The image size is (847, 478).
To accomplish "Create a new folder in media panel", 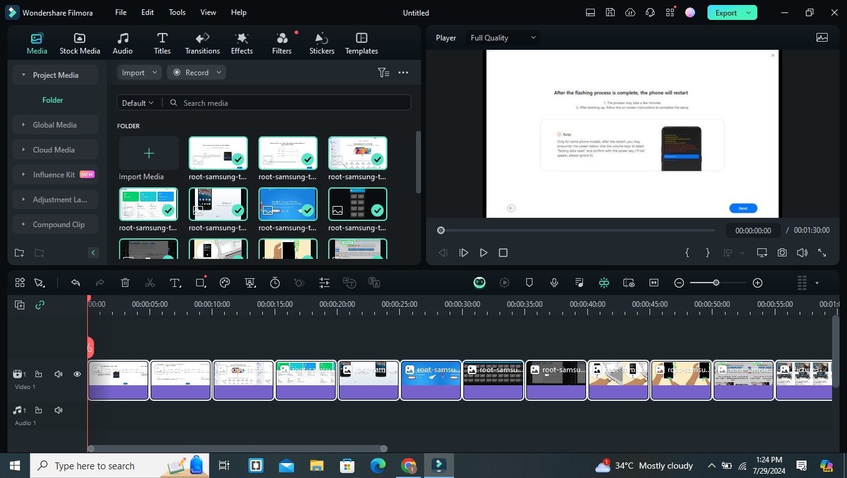I will click(x=19, y=253).
